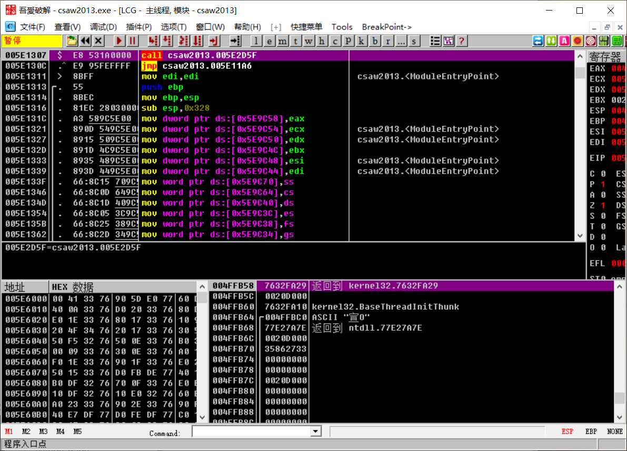Click the pink A plugin icon
Screen dimensions: 627x451
564,41
